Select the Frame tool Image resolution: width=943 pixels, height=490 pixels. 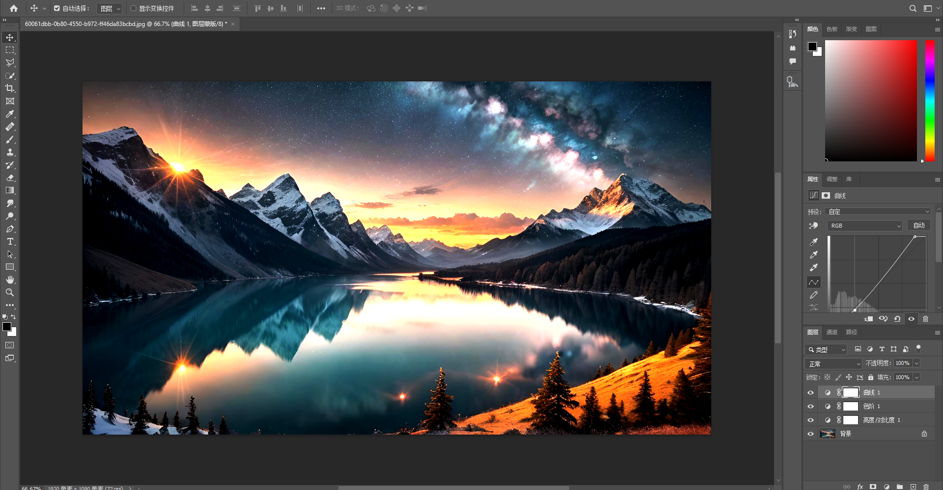coord(10,101)
